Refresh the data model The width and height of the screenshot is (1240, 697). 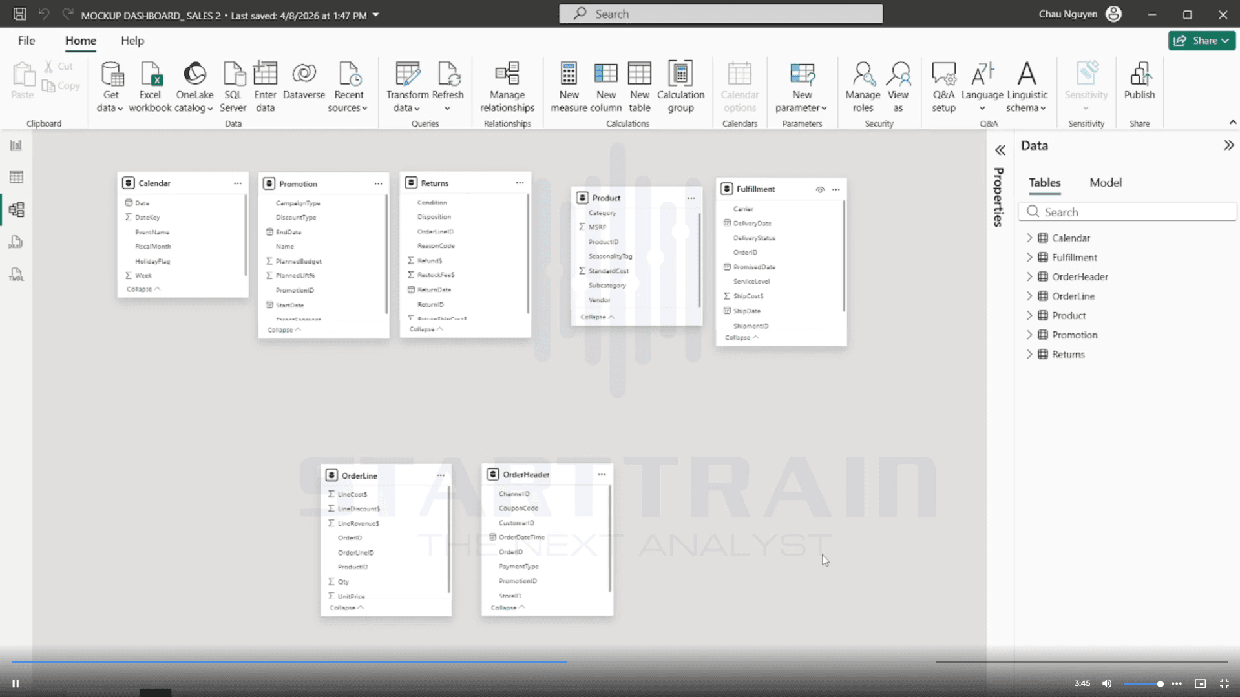click(x=448, y=87)
